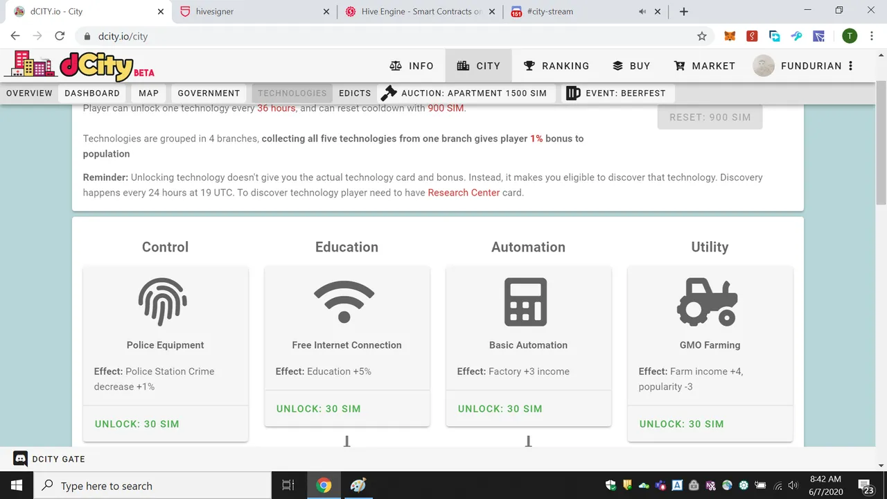Image resolution: width=887 pixels, height=499 pixels.
Task: Unlock Police Equipment for 30 SIM
Action: pos(137,423)
